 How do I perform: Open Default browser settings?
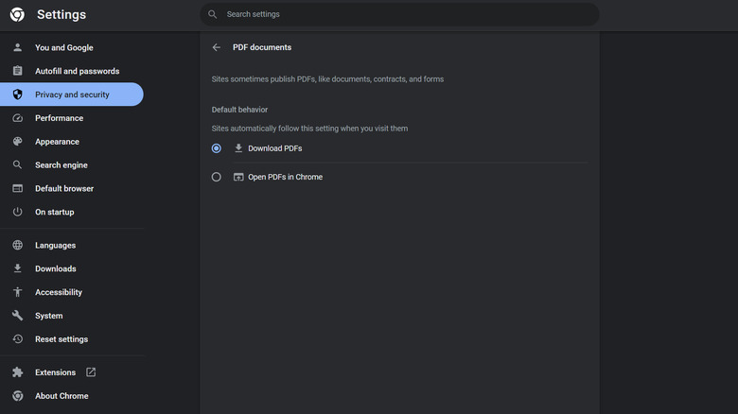pos(64,189)
